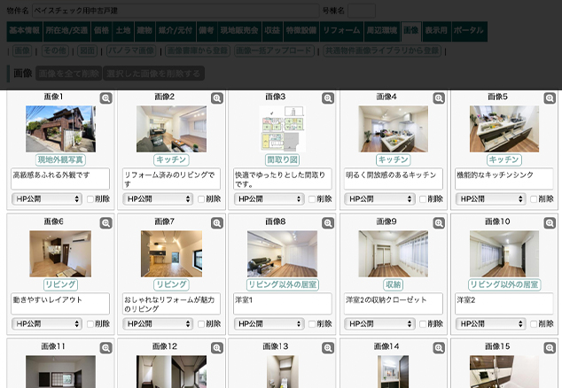
Task: Click the magnifier icon for 画像10
Action: coord(550,223)
